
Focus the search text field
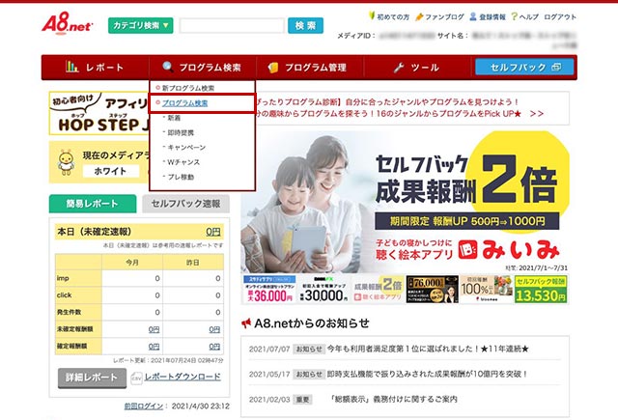[232, 26]
